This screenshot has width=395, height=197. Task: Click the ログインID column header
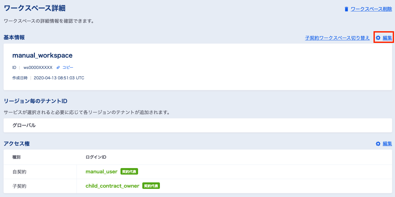(96, 157)
